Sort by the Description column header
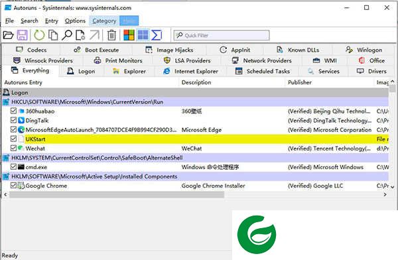398x260 pixels. (233, 82)
